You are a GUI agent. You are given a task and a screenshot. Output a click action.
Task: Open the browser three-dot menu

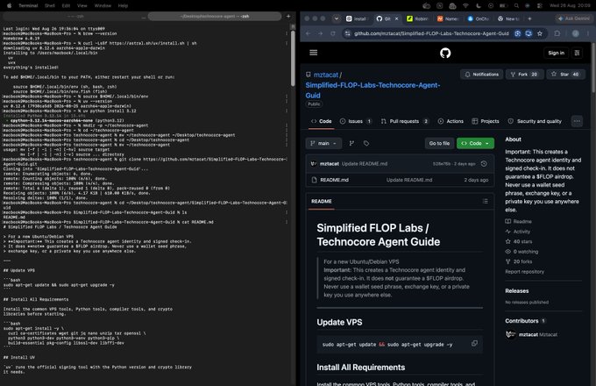point(588,33)
